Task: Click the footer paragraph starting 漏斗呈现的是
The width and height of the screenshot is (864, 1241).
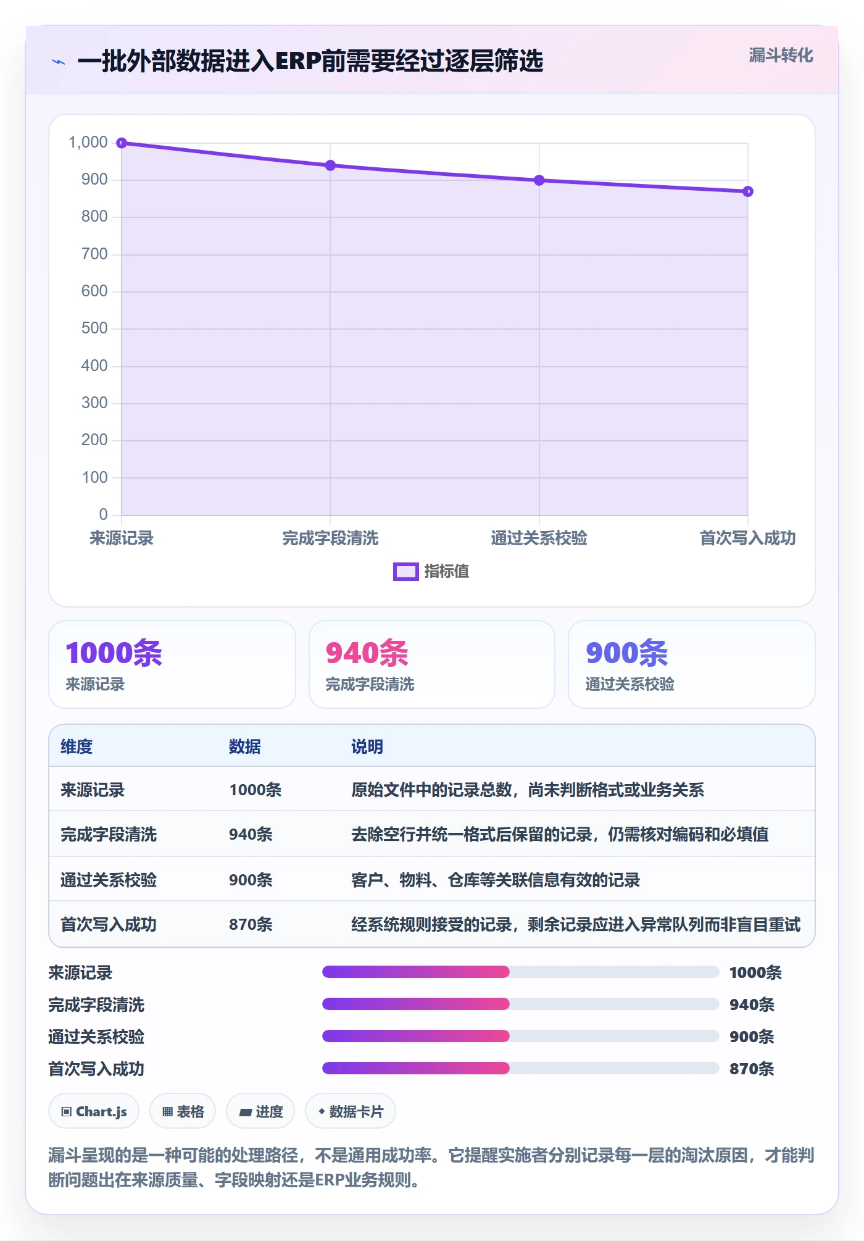Action: pyautogui.click(x=431, y=1168)
